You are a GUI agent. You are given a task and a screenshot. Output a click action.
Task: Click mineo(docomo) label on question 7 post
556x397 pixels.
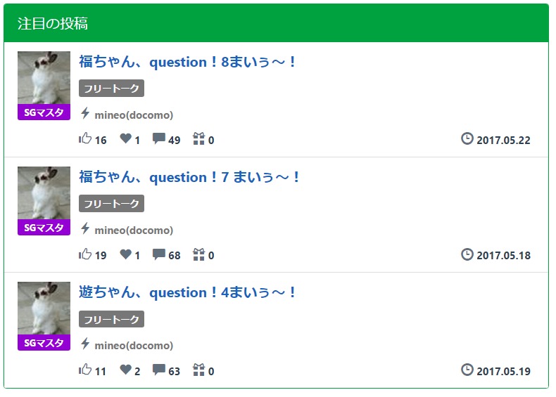134,230
